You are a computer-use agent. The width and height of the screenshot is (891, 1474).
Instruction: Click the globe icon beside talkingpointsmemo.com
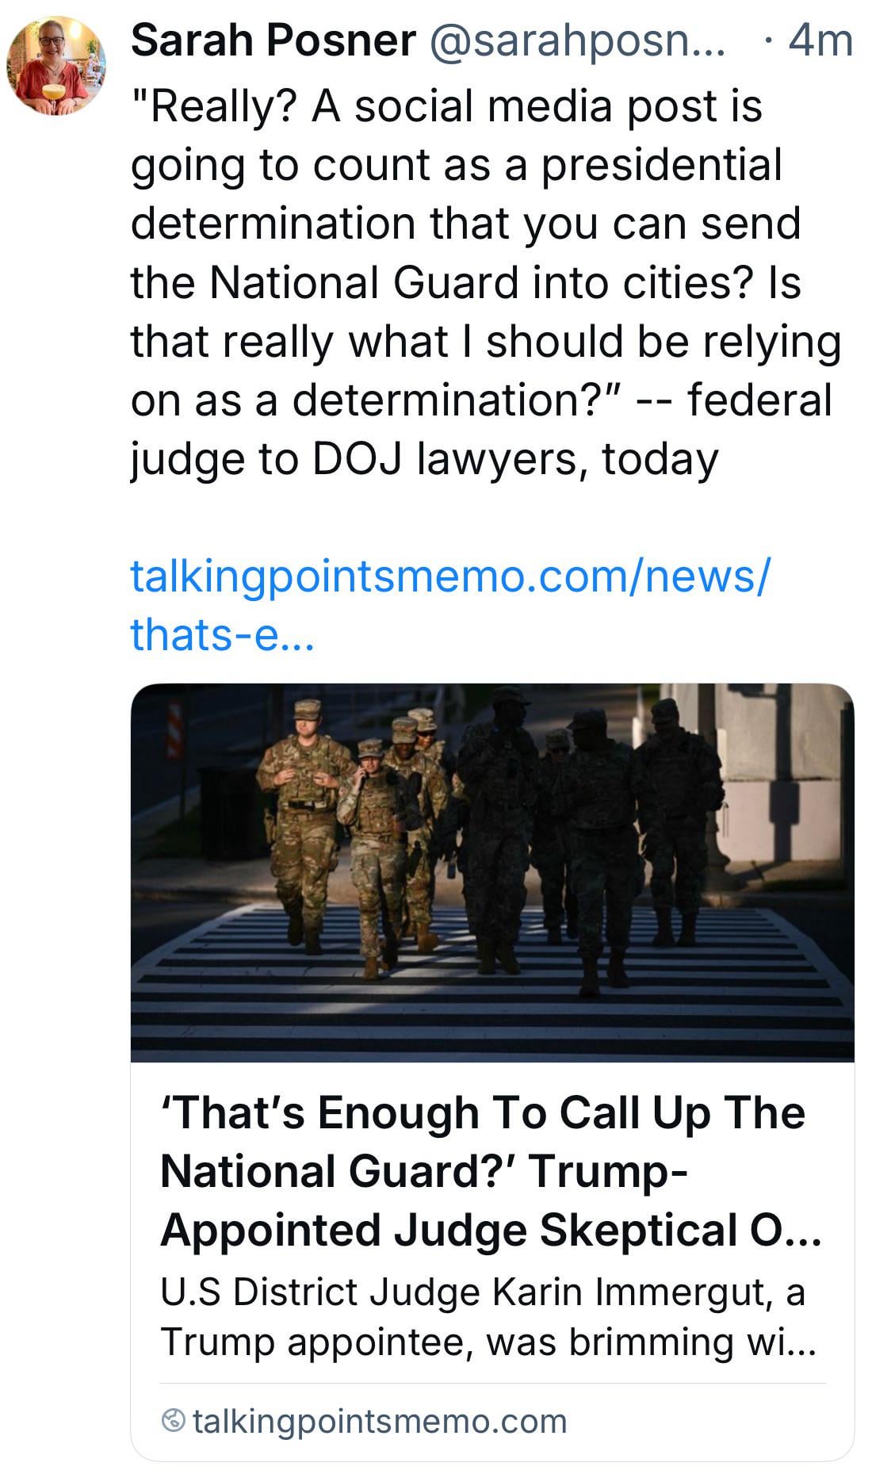173,1422
